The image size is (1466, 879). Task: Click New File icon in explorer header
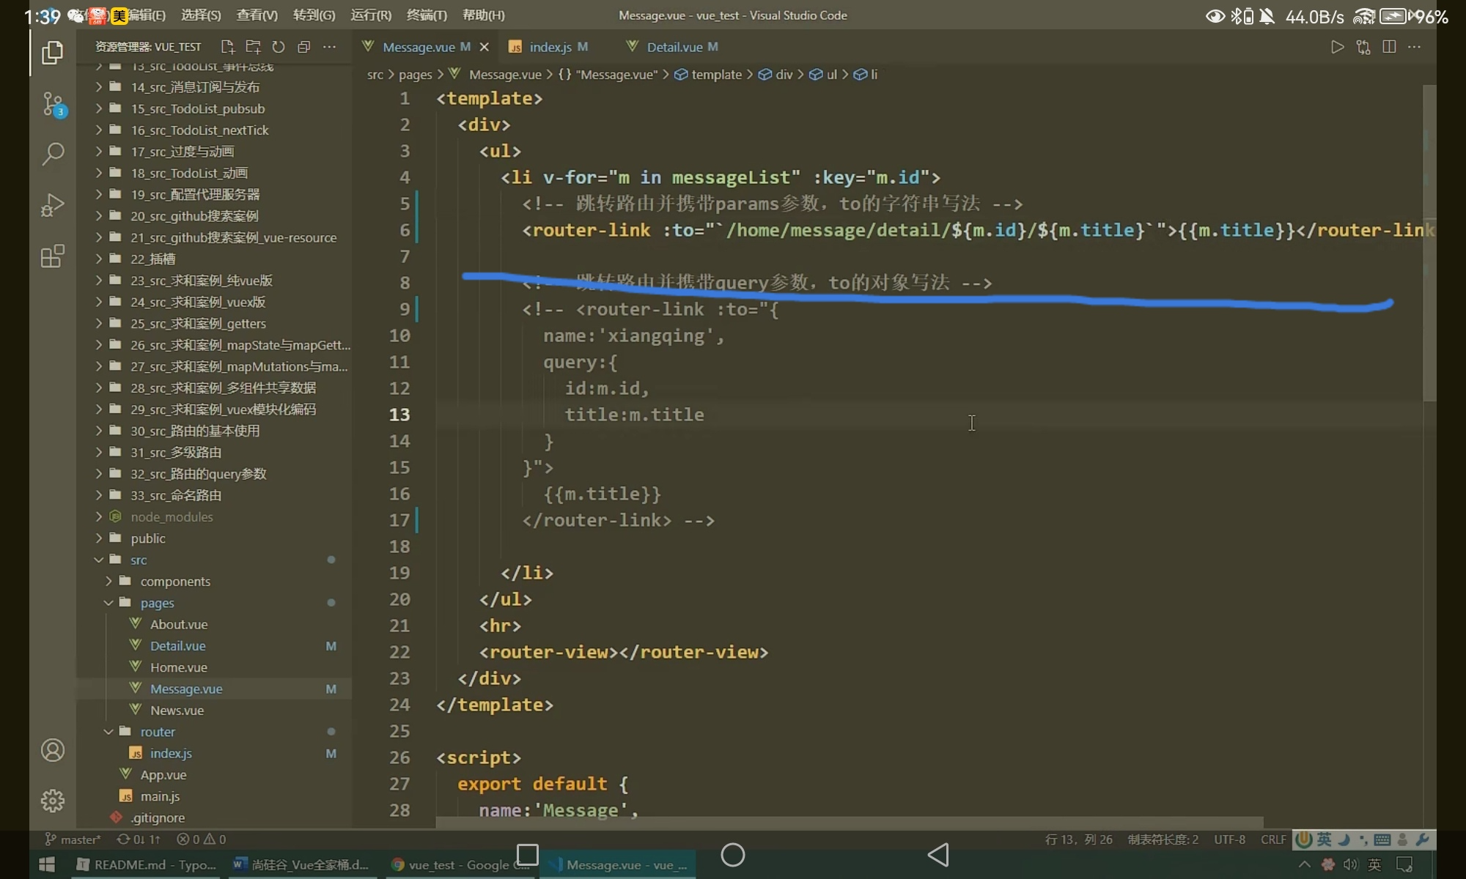tap(227, 47)
